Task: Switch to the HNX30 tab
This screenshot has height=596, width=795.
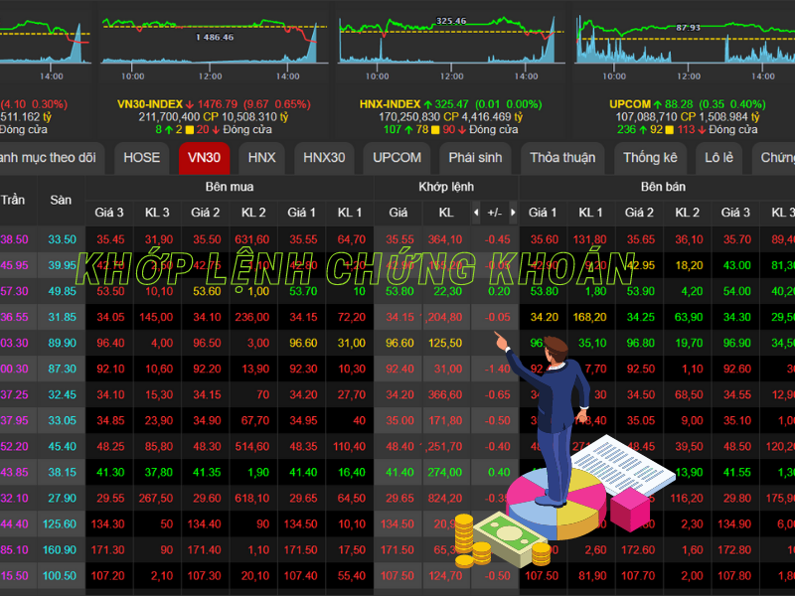Action: point(324,158)
